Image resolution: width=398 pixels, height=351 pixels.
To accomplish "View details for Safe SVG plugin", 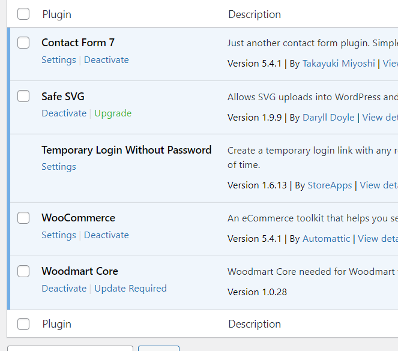I will pyautogui.click(x=380, y=118).
